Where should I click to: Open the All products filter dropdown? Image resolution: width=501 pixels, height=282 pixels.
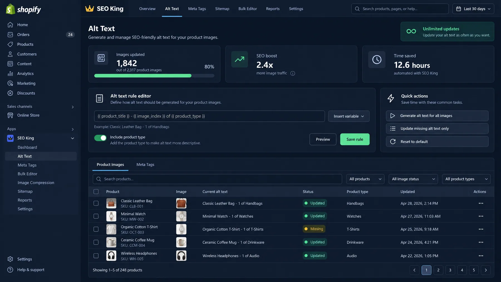(365, 179)
